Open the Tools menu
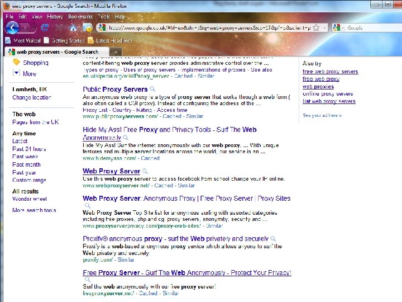This screenshot has height=302, width=402. (x=104, y=17)
